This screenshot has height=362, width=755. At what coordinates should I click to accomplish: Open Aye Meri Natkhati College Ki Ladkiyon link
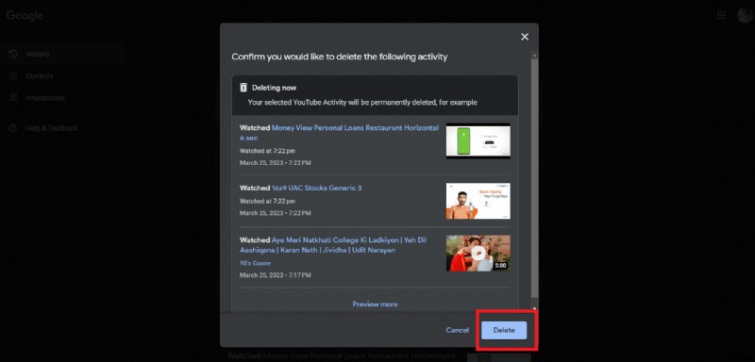click(333, 245)
